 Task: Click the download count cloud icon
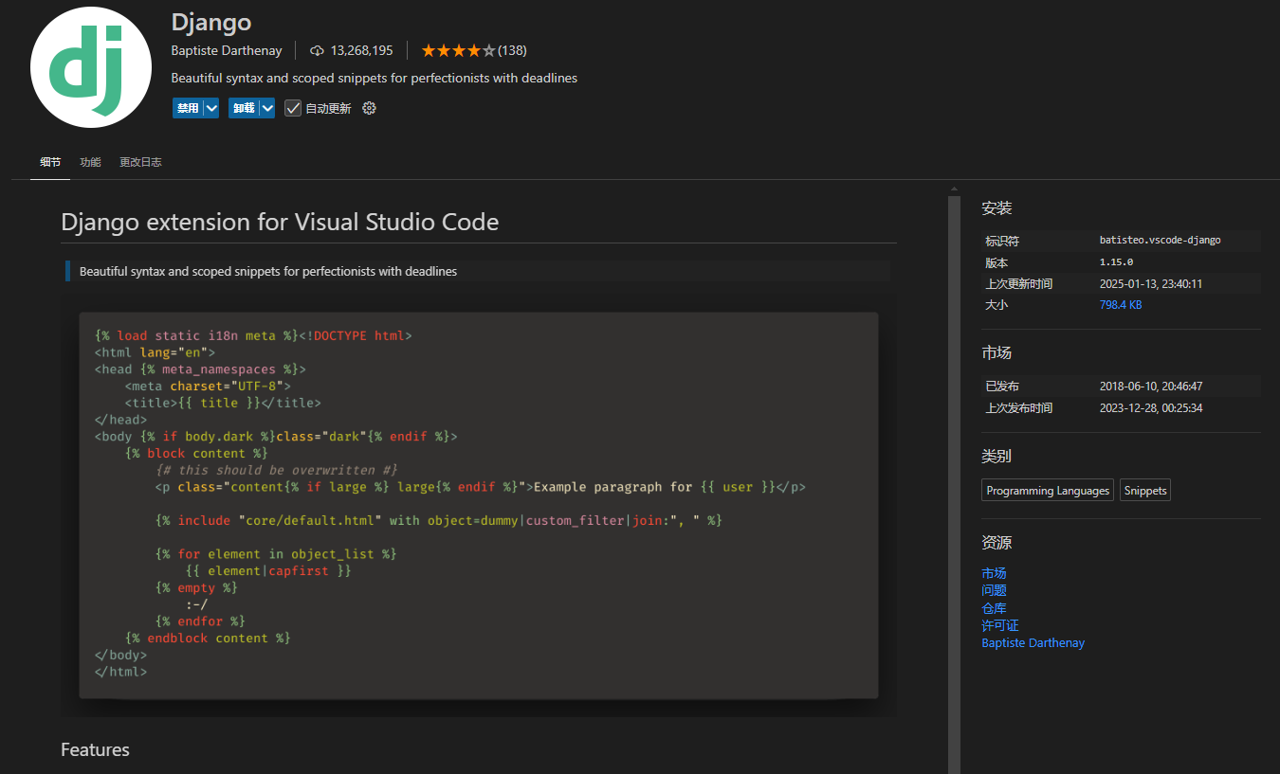[317, 50]
